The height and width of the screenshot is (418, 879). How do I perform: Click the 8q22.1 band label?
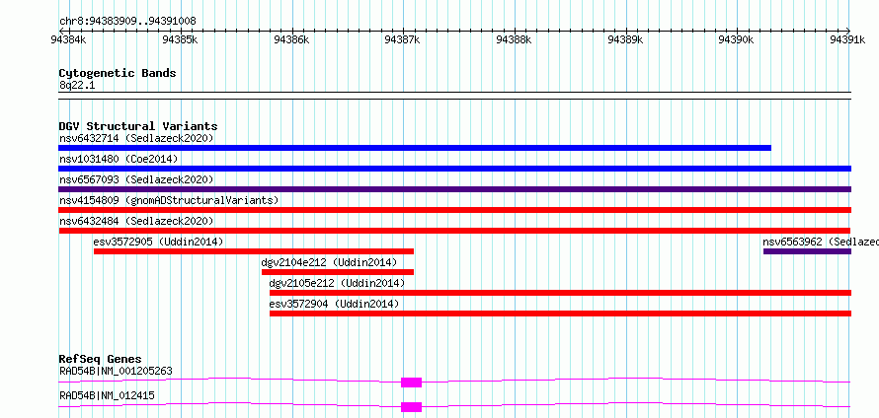(76, 85)
